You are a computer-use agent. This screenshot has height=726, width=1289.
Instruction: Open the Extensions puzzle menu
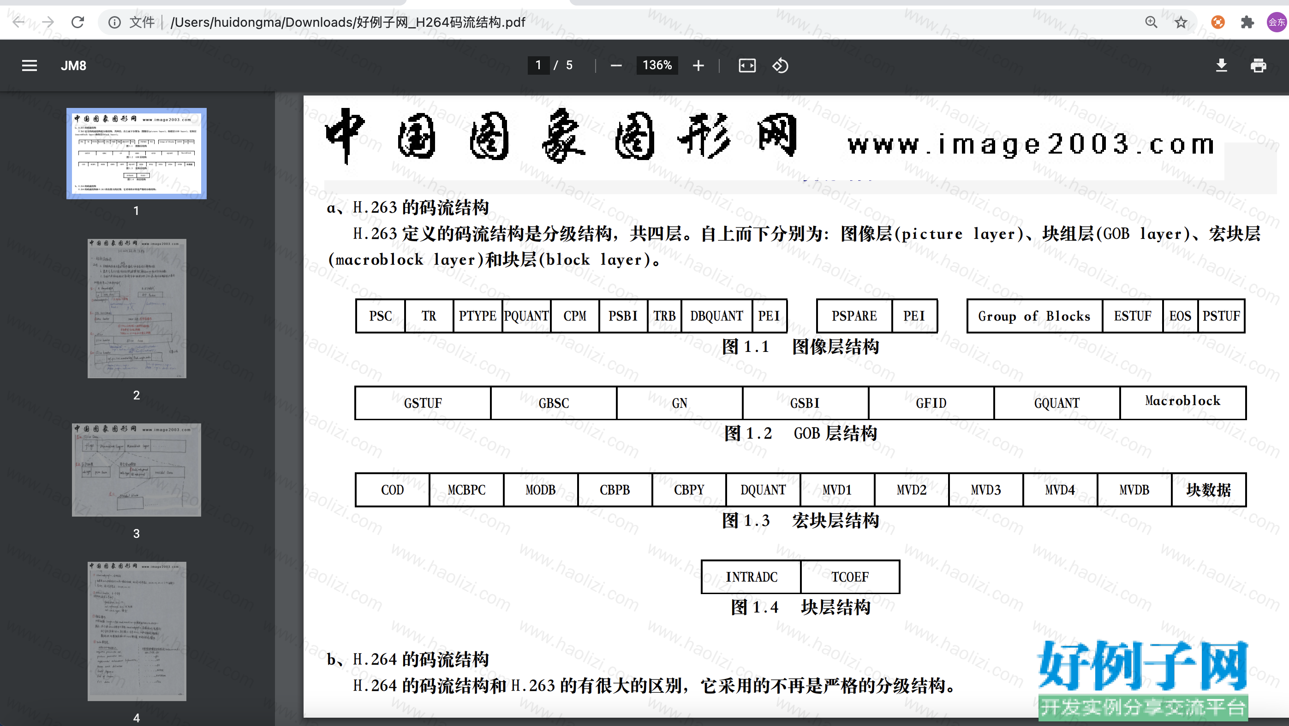pos(1247,22)
